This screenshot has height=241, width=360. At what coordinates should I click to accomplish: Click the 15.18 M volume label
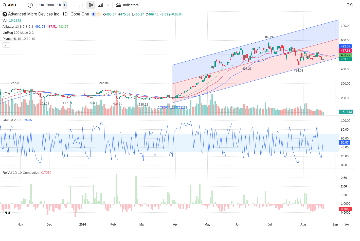click(346, 112)
